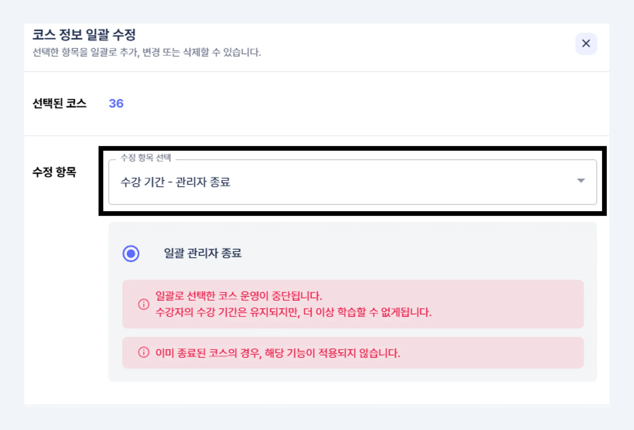Close the 코스 정보 일괄 수정 dialog
Screen dimensions: 634x430
(x=586, y=44)
